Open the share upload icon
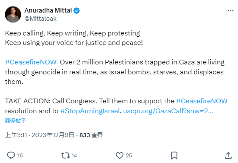The height and width of the screenshot is (163, 238). pos(228,155)
